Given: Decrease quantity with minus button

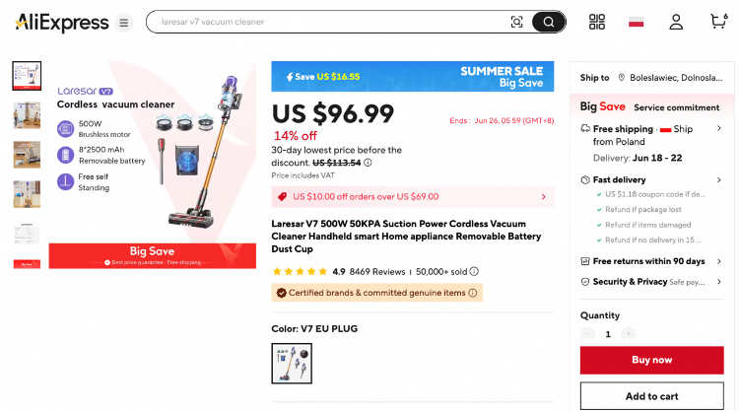Looking at the screenshot, I should [x=588, y=334].
